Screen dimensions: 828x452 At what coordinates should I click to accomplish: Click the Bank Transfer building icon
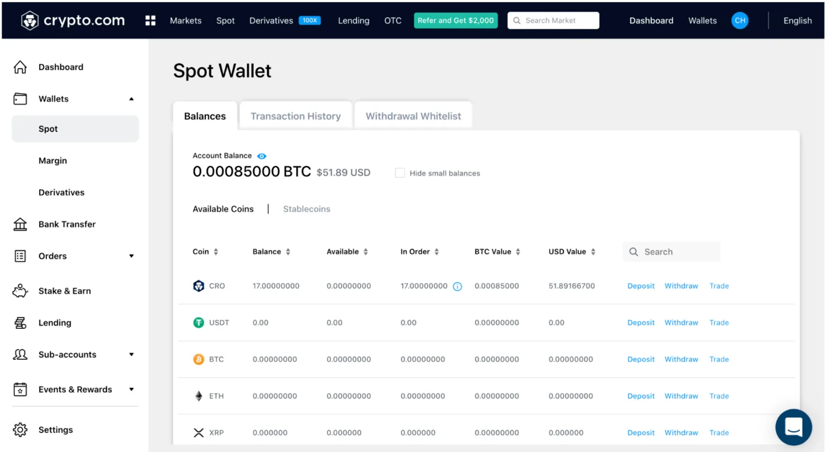20,224
